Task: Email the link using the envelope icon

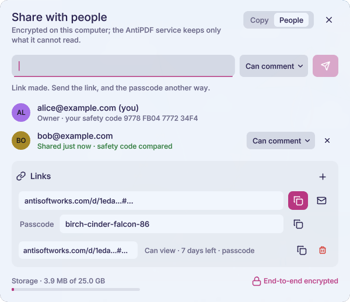Action: [x=321, y=201]
